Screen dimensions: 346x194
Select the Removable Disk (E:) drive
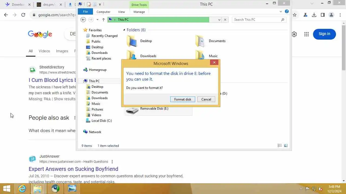pyautogui.click(x=158, y=110)
